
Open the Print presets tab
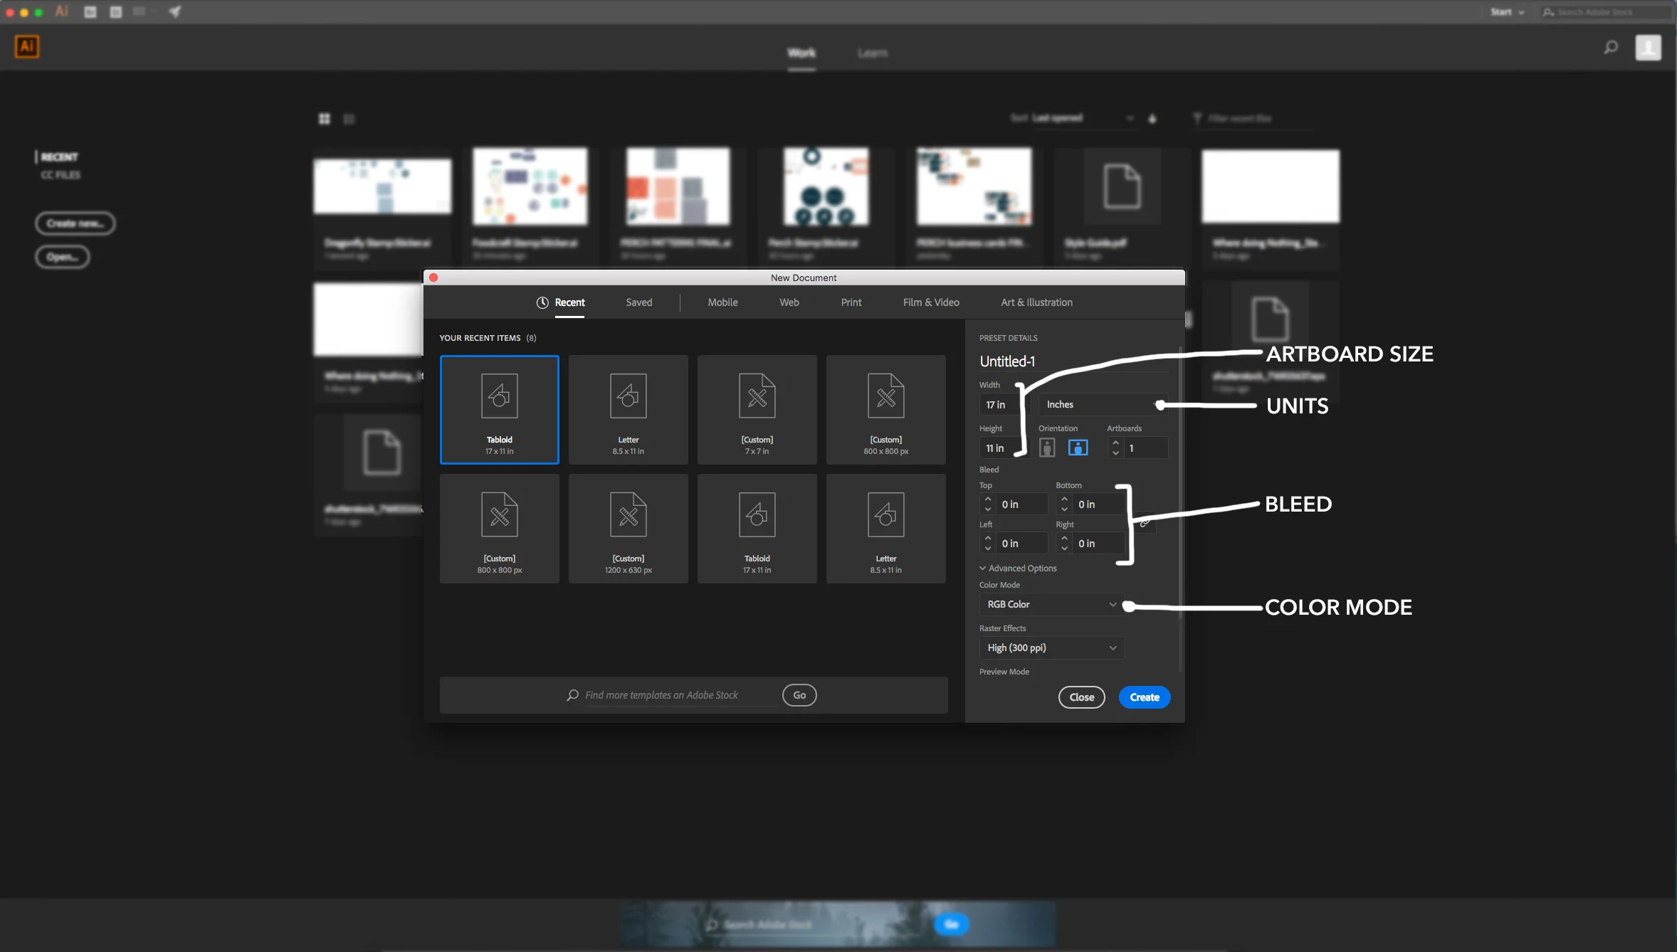[x=851, y=302]
